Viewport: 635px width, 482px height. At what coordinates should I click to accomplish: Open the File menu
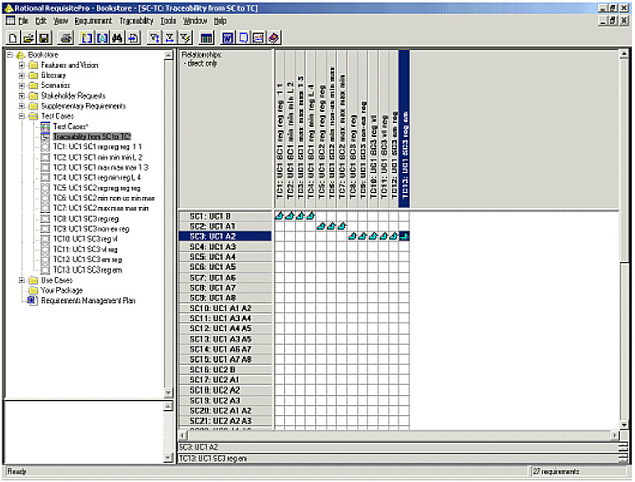23,21
